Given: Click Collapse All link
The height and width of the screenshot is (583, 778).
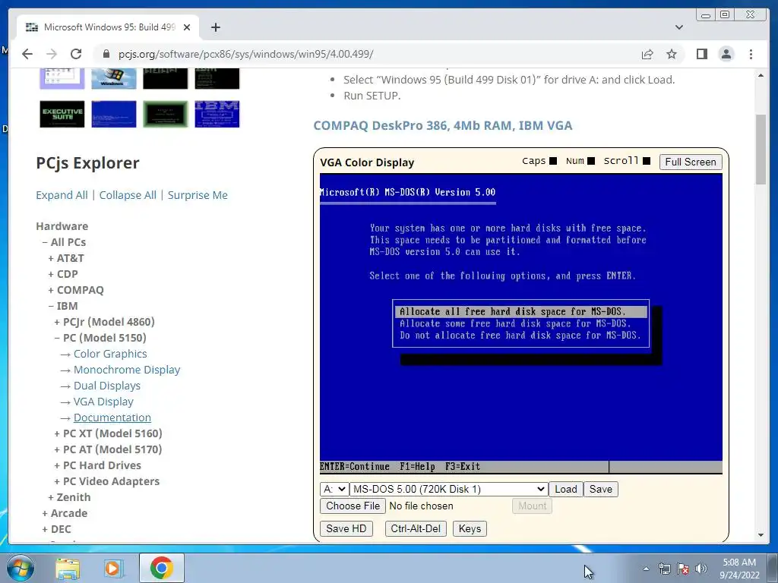Looking at the screenshot, I should point(128,195).
